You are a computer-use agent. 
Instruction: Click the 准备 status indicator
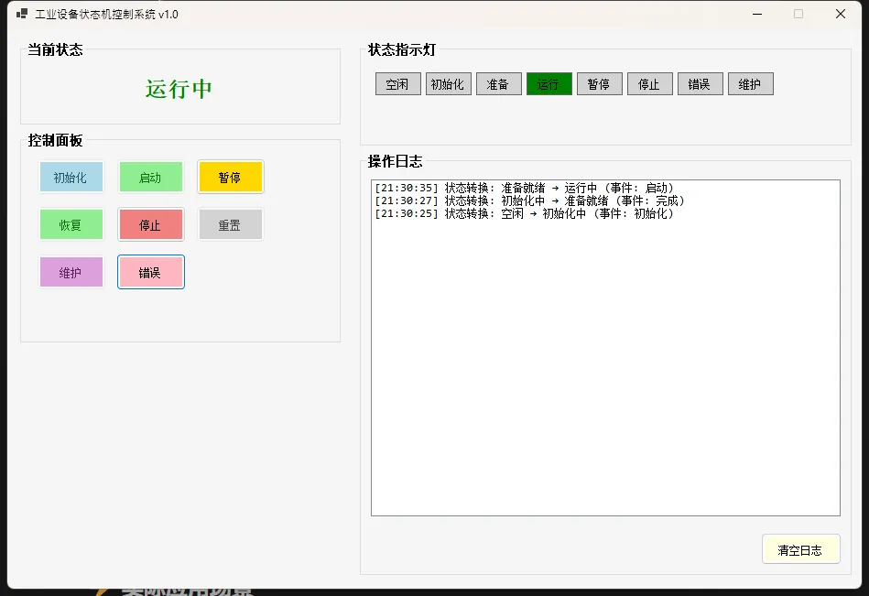pyautogui.click(x=498, y=84)
